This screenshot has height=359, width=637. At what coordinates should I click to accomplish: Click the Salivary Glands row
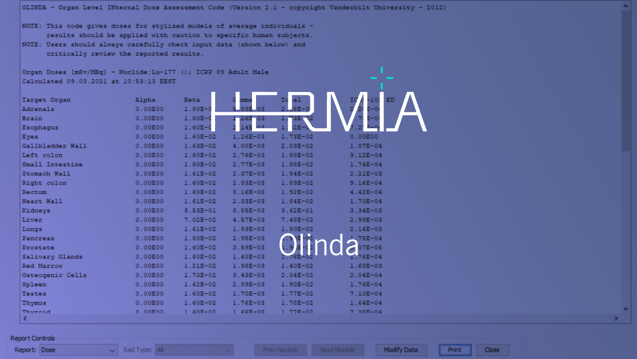coord(52,257)
